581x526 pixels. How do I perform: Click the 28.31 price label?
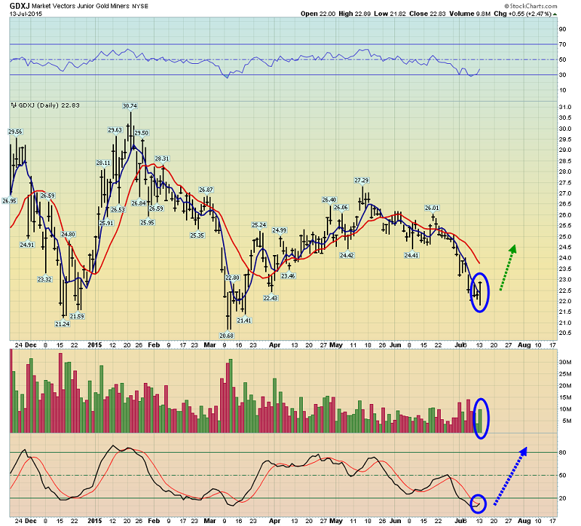[x=162, y=158]
